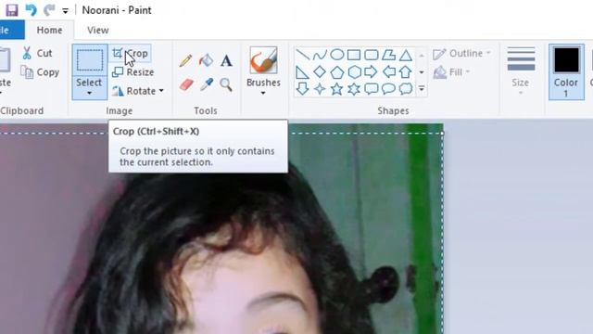Select the Fill with color bucket tool
593x334 pixels.
point(206,60)
